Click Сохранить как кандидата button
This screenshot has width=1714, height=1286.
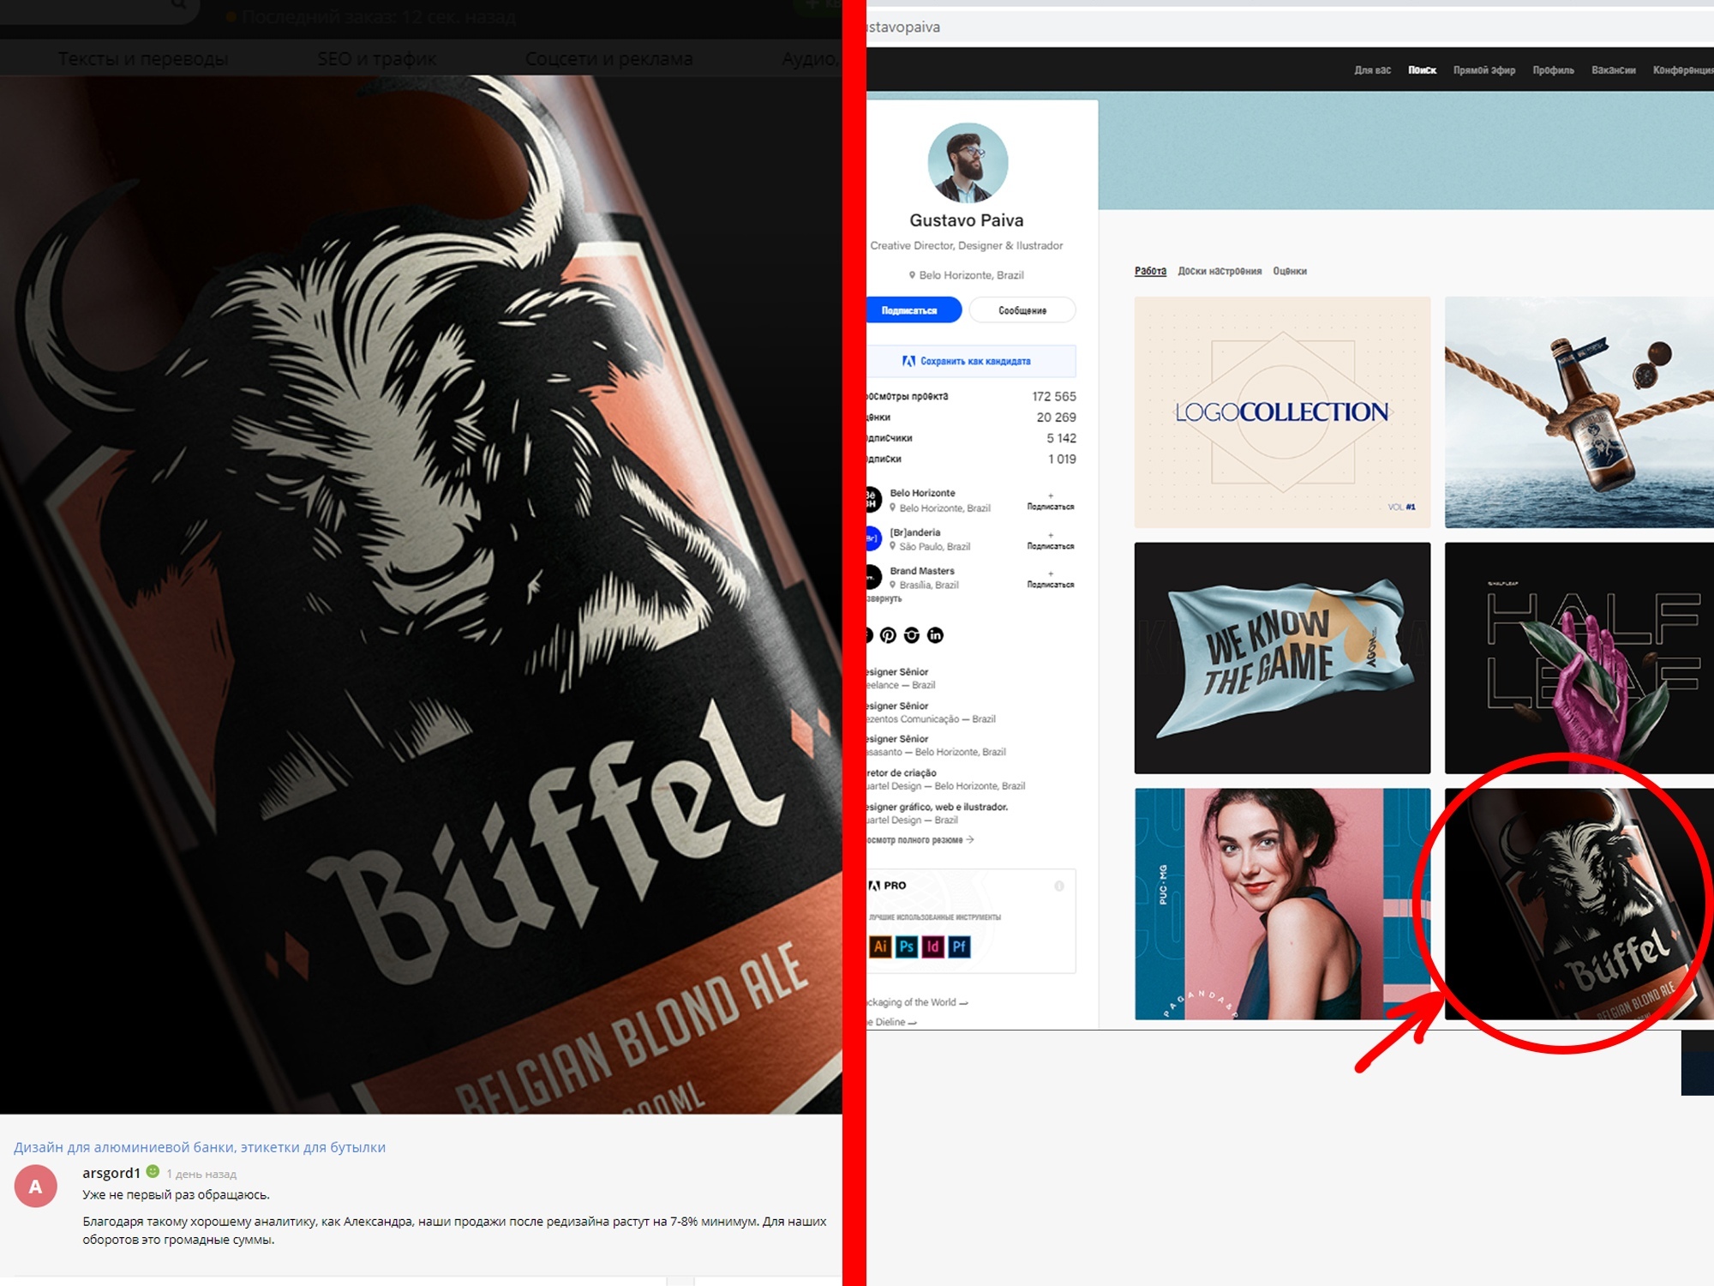coord(971,361)
